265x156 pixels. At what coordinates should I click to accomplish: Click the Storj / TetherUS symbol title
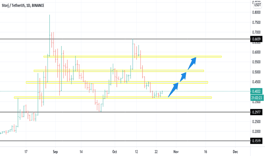click(23, 6)
